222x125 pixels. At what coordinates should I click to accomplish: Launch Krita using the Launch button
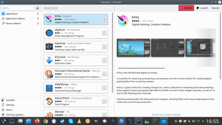[202, 8]
